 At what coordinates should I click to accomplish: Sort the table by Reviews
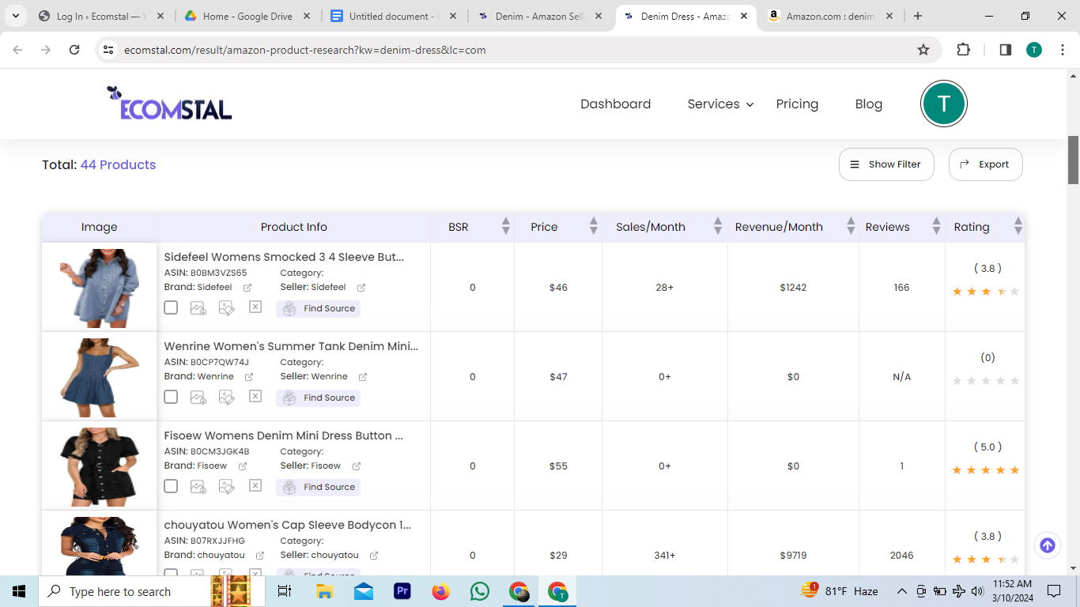(x=936, y=227)
